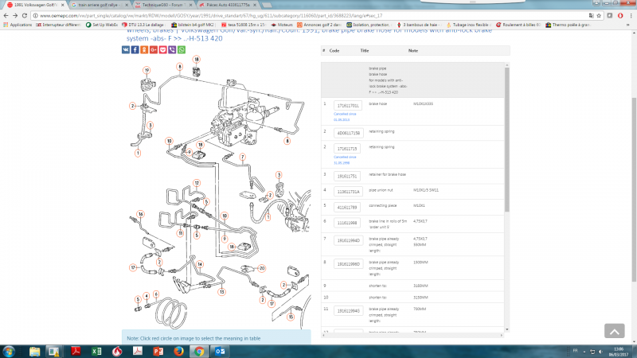
Task: Bookmark this page with star icon
Action: coord(599,15)
